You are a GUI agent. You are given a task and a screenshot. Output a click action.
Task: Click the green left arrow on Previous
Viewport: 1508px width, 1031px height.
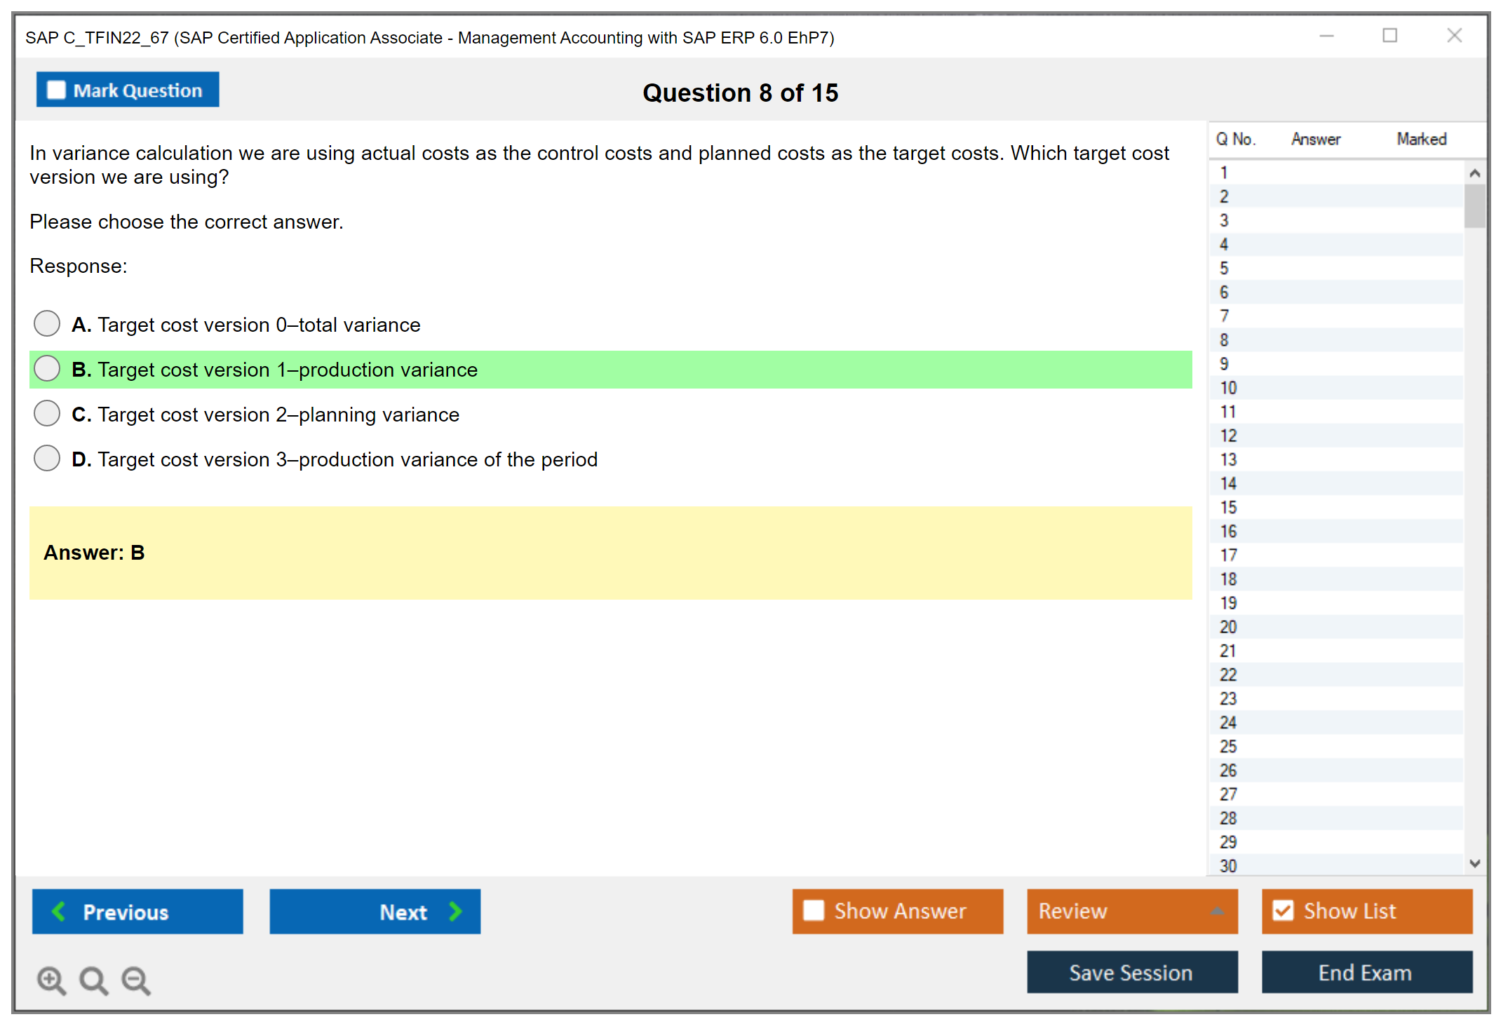click(x=59, y=911)
